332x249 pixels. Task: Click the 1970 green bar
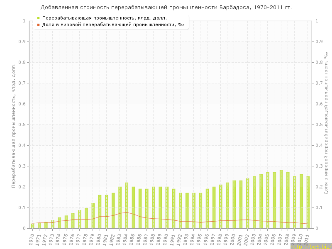32,226
